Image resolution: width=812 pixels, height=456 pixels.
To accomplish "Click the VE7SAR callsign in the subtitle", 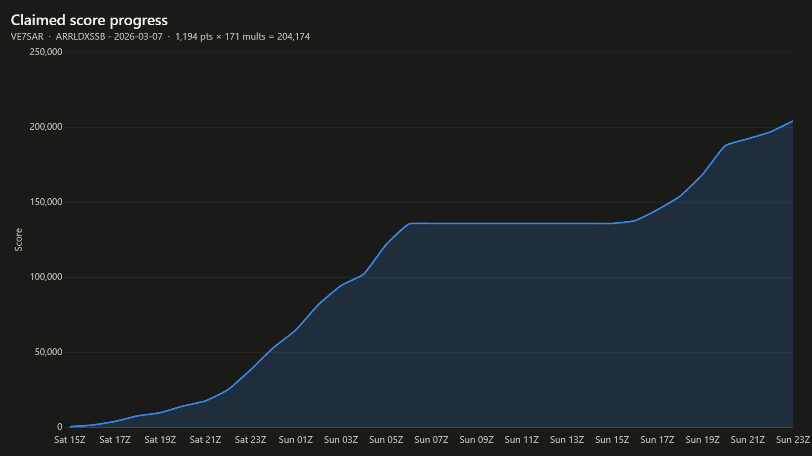I will point(27,36).
